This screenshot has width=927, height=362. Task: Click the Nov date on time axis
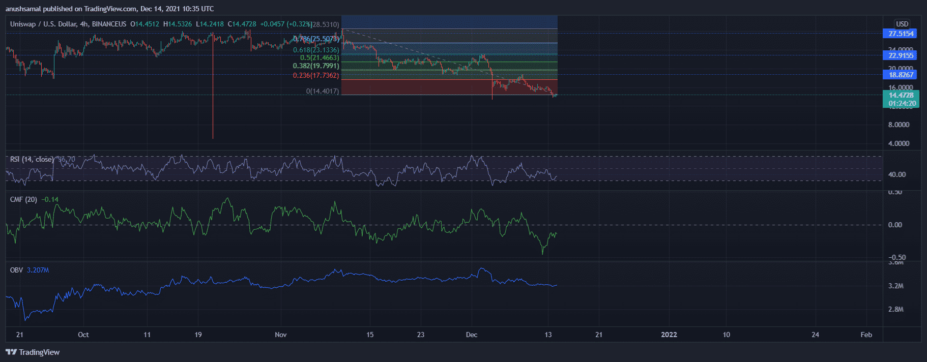pyautogui.click(x=280, y=335)
